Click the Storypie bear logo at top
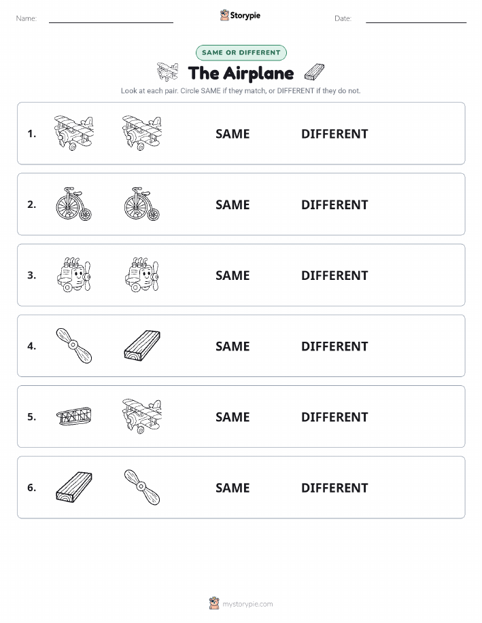This screenshot has width=482, height=623. click(225, 16)
